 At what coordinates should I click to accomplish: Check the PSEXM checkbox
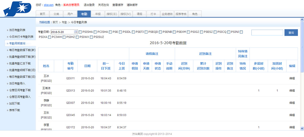coord(174,32)
